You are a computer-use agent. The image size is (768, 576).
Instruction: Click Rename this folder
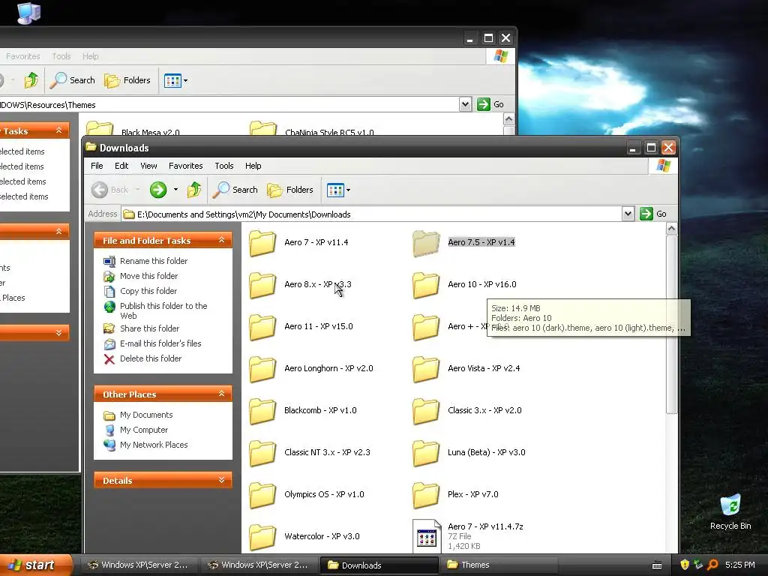point(153,261)
